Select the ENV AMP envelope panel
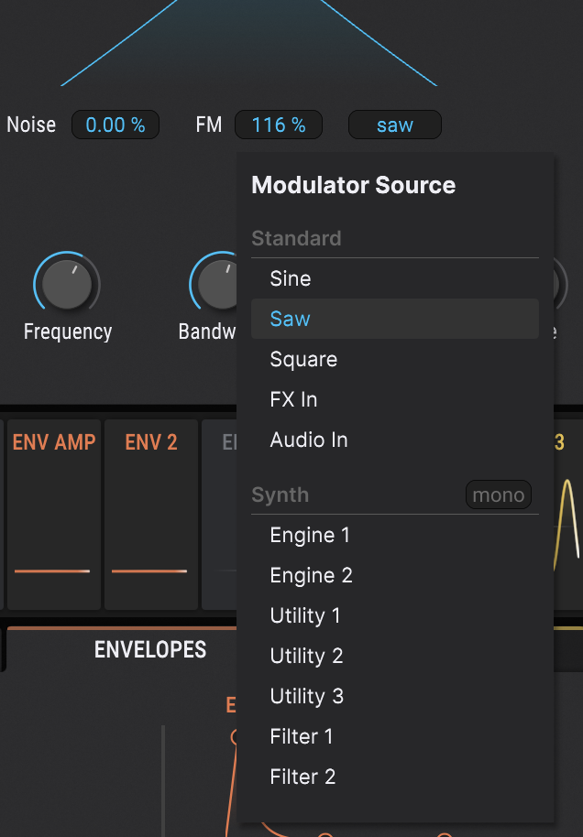The image size is (583, 837). [x=53, y=513]
